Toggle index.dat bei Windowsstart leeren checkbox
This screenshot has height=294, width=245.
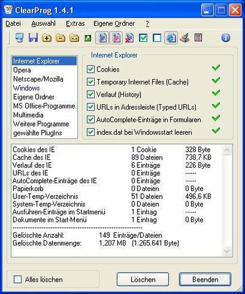tap(90, 132)
